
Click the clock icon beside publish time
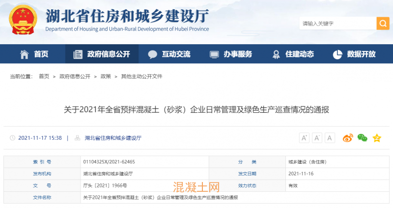(12, 138)
